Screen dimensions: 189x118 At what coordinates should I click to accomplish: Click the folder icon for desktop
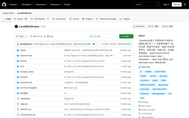[18, 61]
